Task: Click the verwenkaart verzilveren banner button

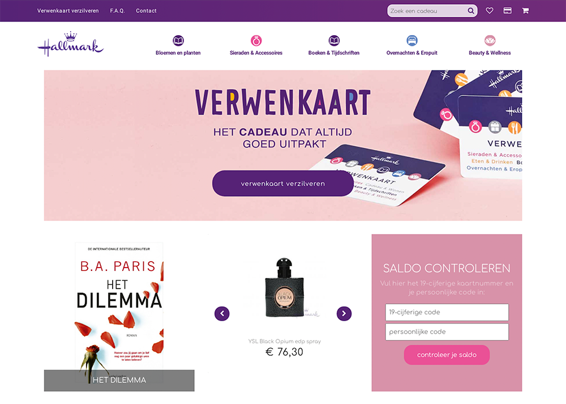Action: point(282,184)
